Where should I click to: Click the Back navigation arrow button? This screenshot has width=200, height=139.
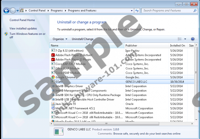click(6, 11)
